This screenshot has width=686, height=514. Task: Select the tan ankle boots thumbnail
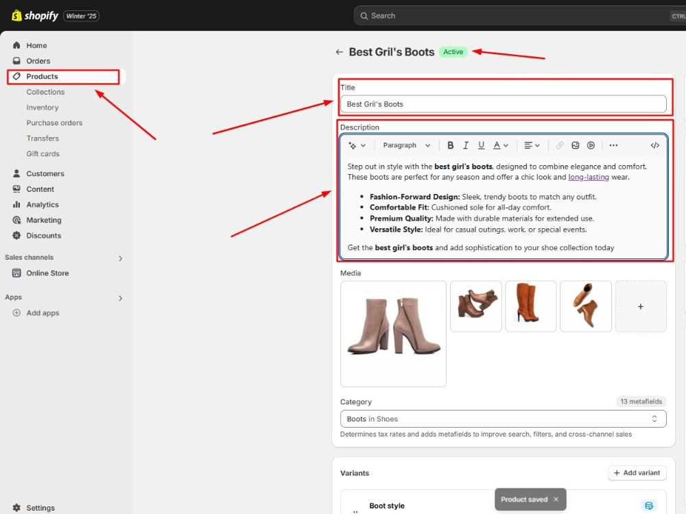[586, 306]
